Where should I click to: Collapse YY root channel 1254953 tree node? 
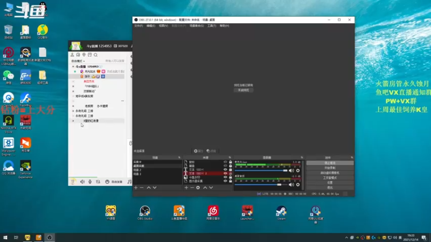click(73, 66)
